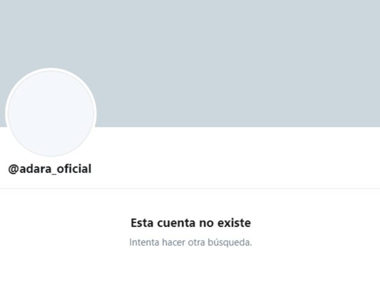Image resolution: width=380 pixels, height=285 pixels.
Task: Click the word 'otra' in the subtitle
Action: (197, 242)
